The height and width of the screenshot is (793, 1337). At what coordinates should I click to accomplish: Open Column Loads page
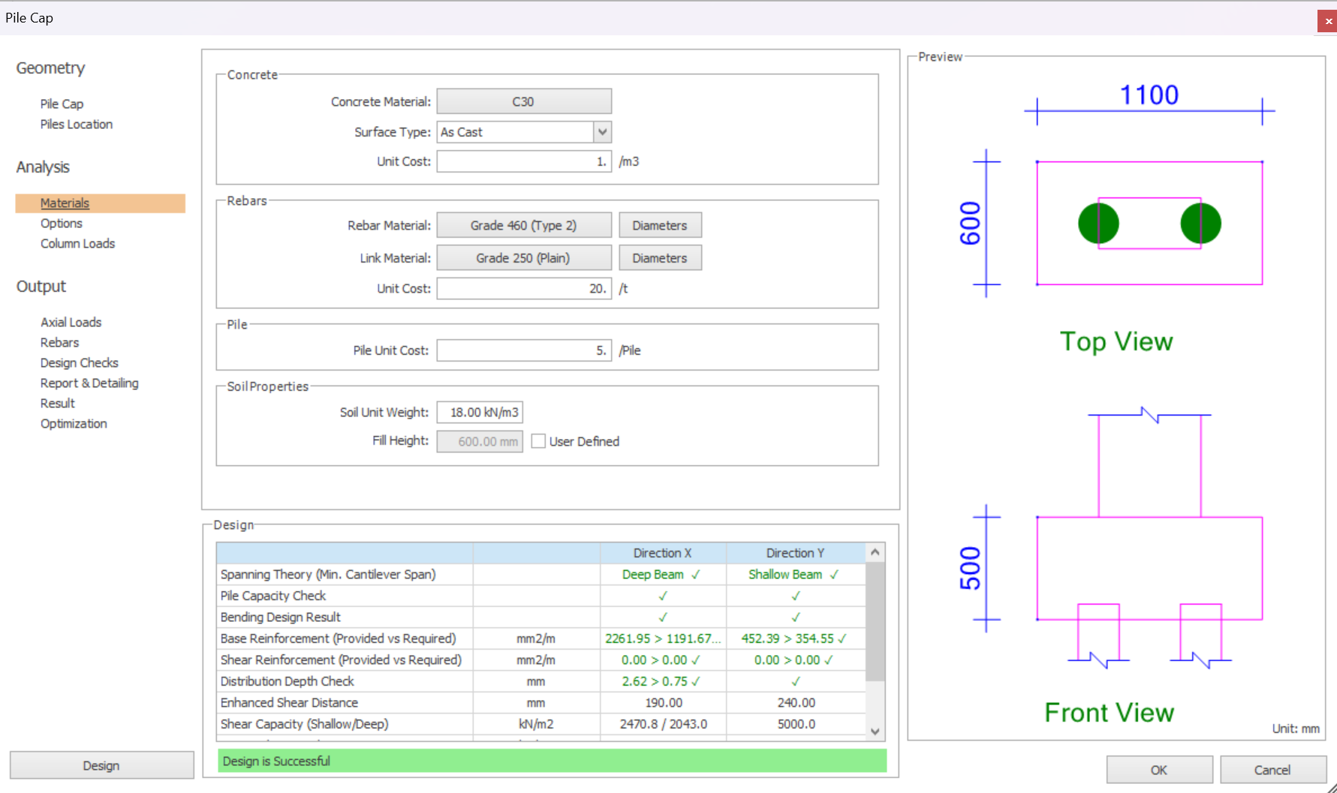77,244
